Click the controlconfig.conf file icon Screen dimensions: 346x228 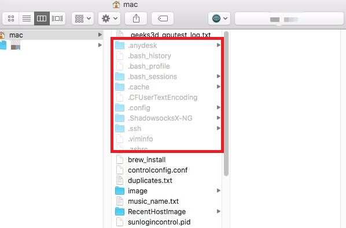(120, 170)
